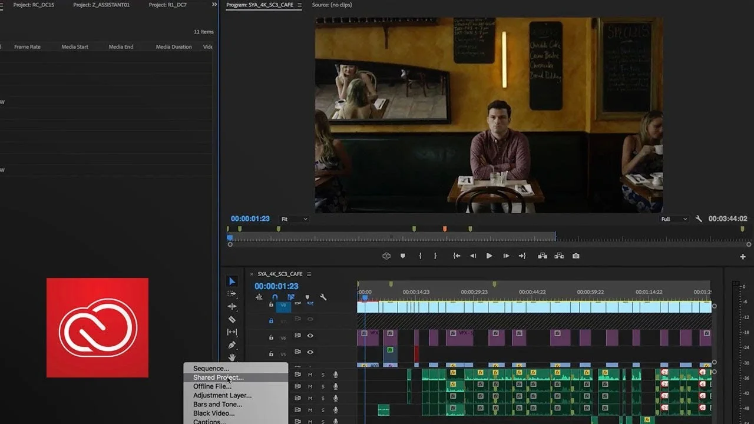Viewport: 754px width, 424px height.
Task: Toggle the lock on track V7
Action: (x=271, y=321)
